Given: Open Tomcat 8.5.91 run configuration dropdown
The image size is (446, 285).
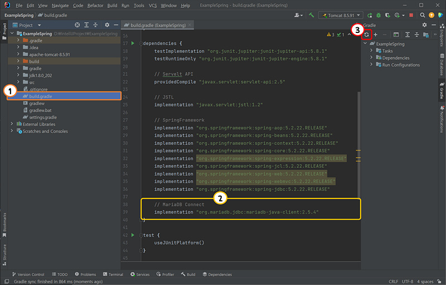Looking at the screenshot, I should click(x=341, y=16).
